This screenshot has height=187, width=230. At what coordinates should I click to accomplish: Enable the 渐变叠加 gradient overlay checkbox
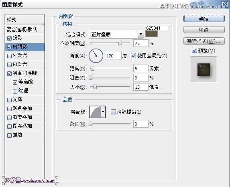[9, 118]
